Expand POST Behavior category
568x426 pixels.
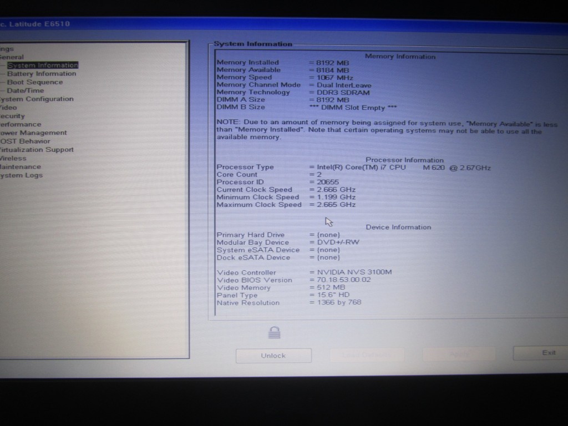pyautogui.click(x=25, y=141)
